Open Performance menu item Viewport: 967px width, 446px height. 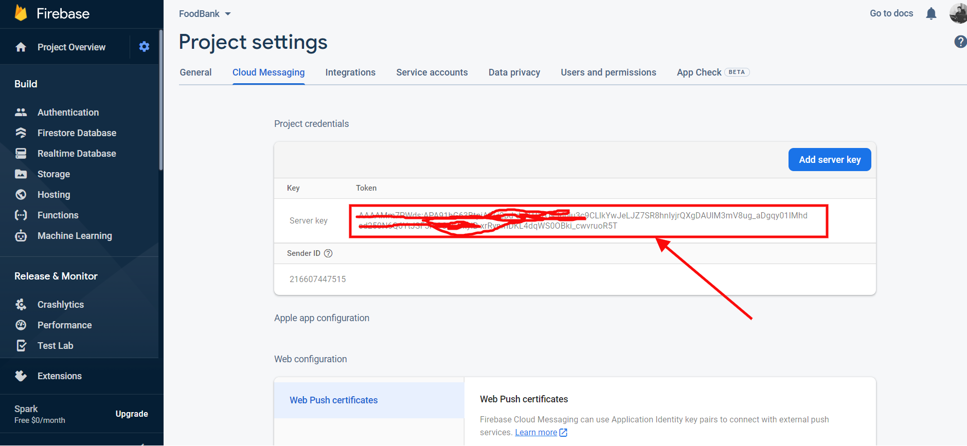(64, 325)
